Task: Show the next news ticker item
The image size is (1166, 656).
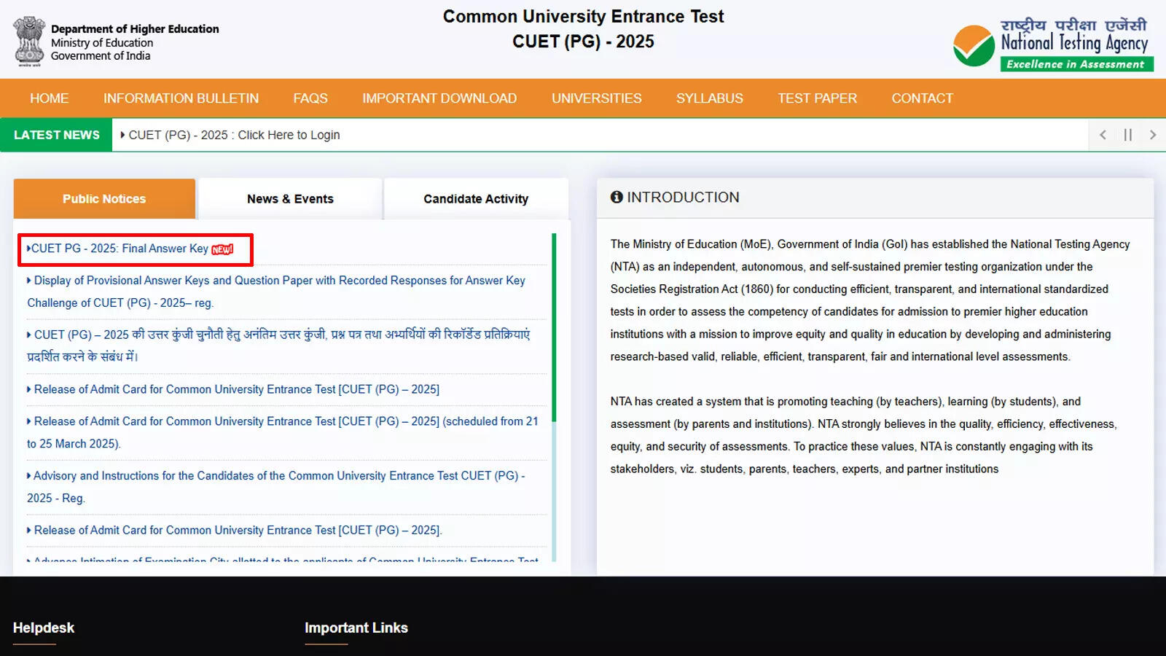Action: (1152, 135)
